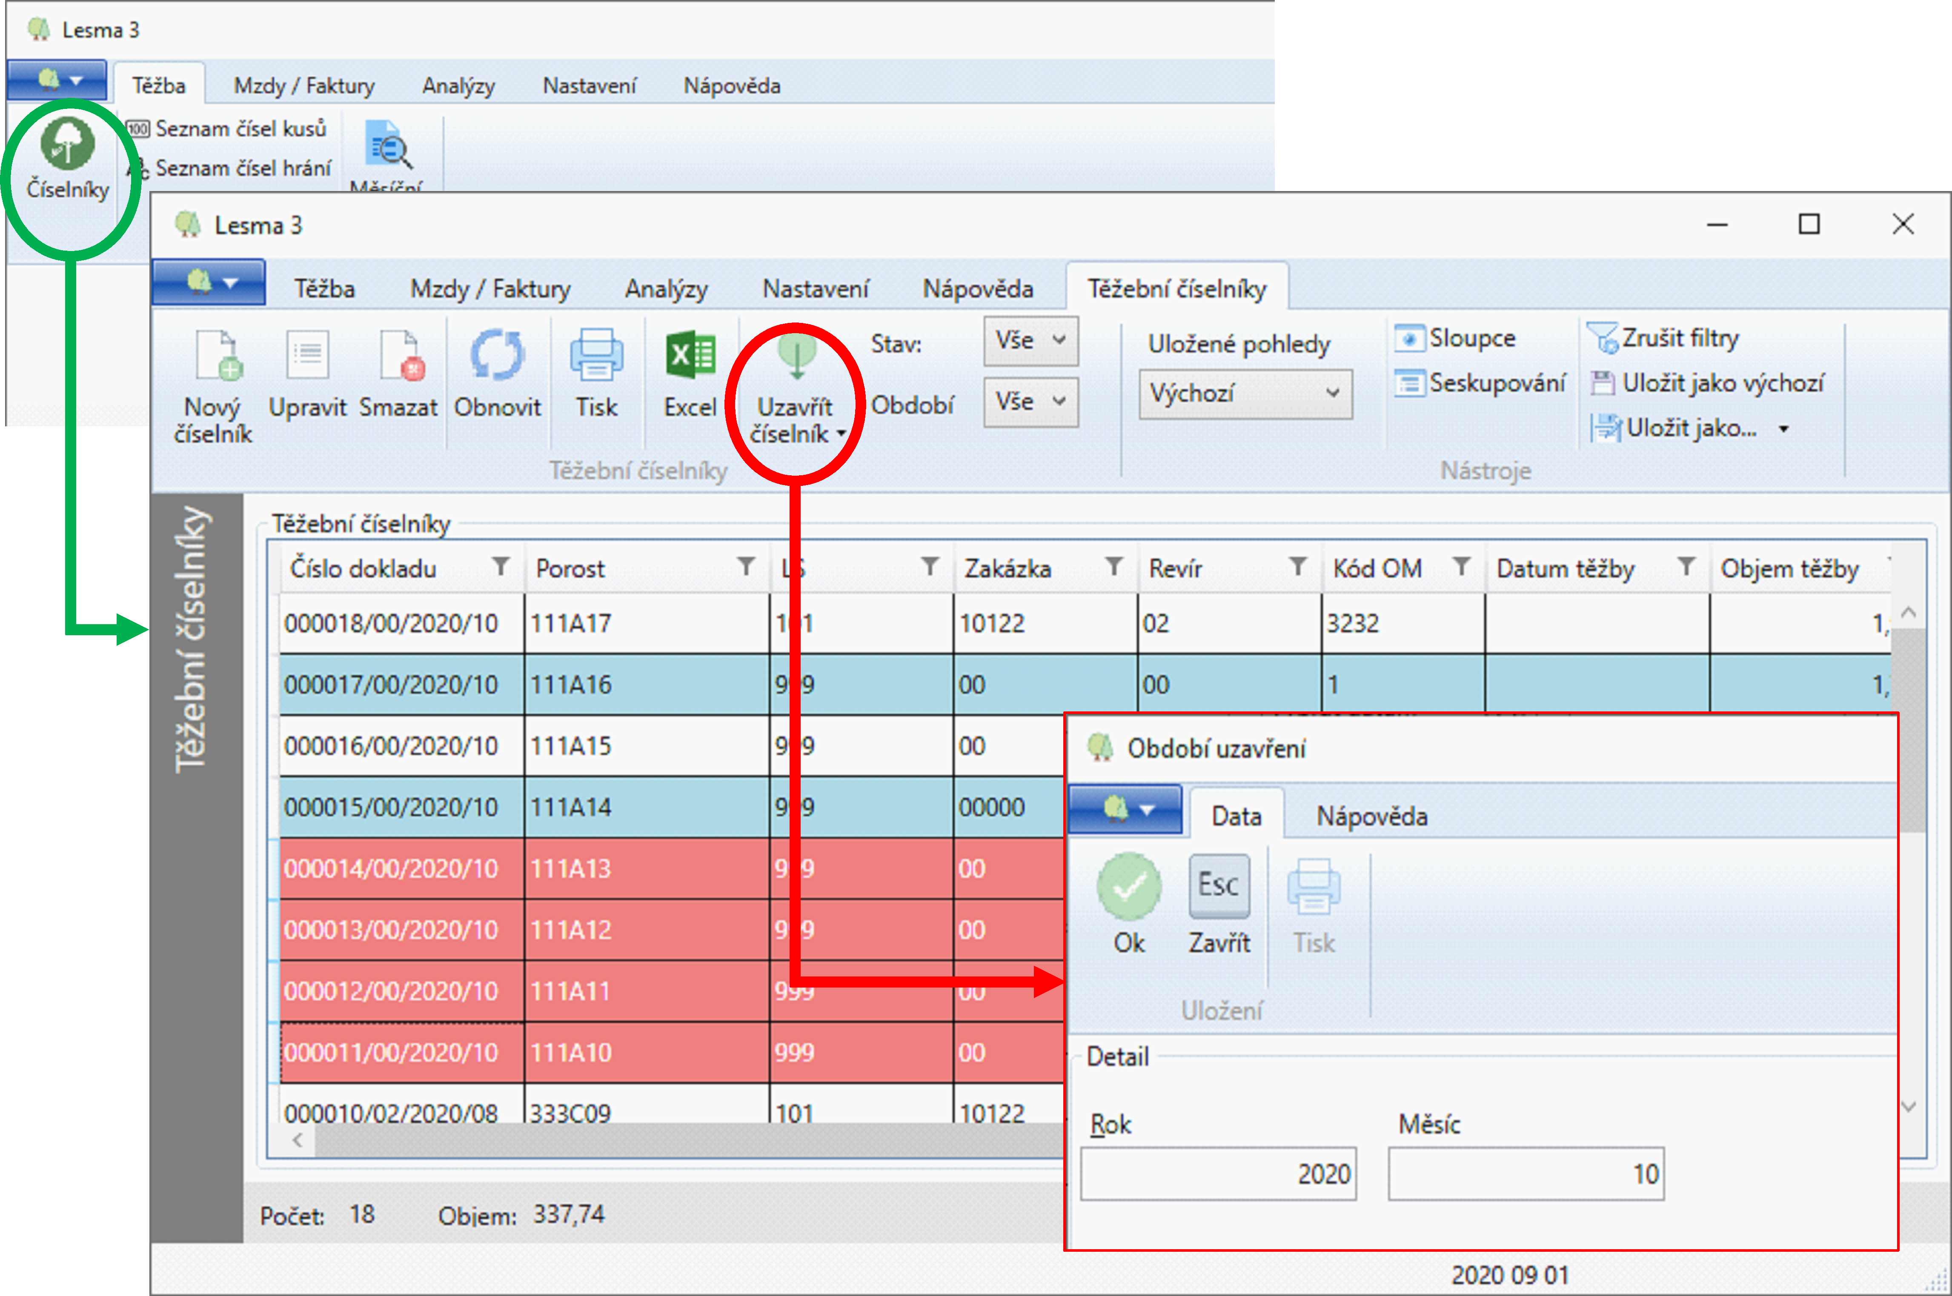
Task: Open the Období dropdown
Action: point(1030,402)
